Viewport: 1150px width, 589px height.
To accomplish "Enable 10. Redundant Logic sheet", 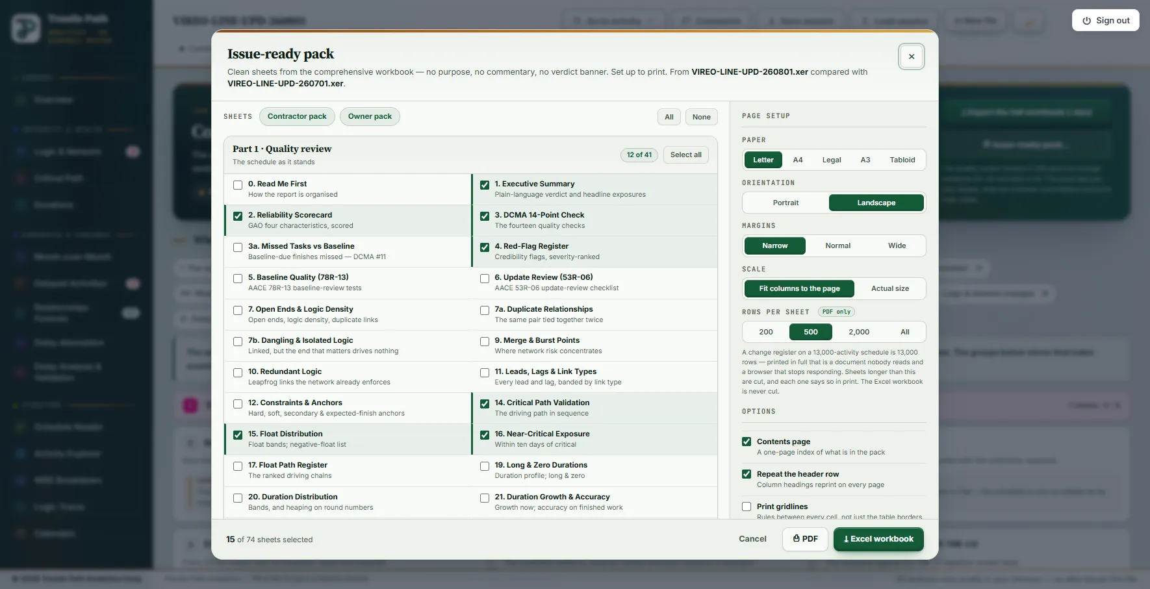I will [x=238, y=373].
